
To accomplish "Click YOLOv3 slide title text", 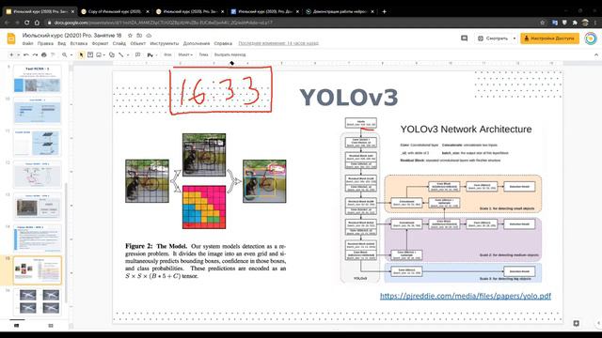I will (349, 98).
